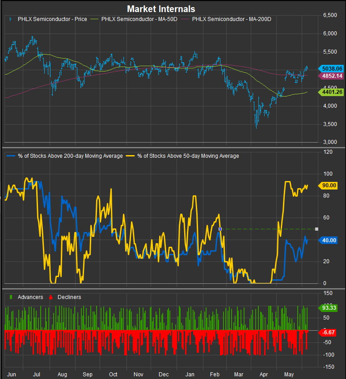The width and height of the screenshot is (346, 379).
Task: Click the Jun x-axis label
Action: [11, 375]
